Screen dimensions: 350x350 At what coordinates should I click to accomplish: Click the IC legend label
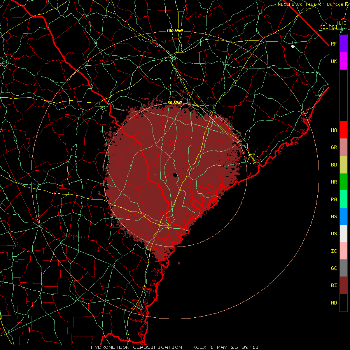[x=334, y=251]
